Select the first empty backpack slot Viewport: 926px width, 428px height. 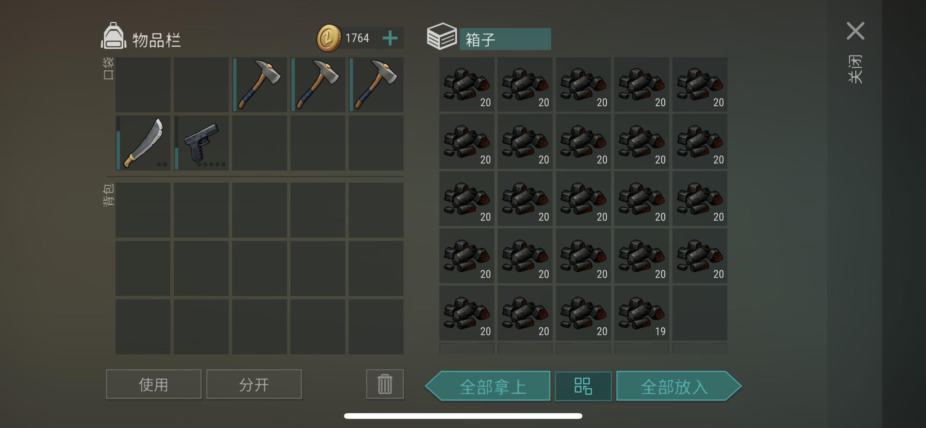coord(143,210)
